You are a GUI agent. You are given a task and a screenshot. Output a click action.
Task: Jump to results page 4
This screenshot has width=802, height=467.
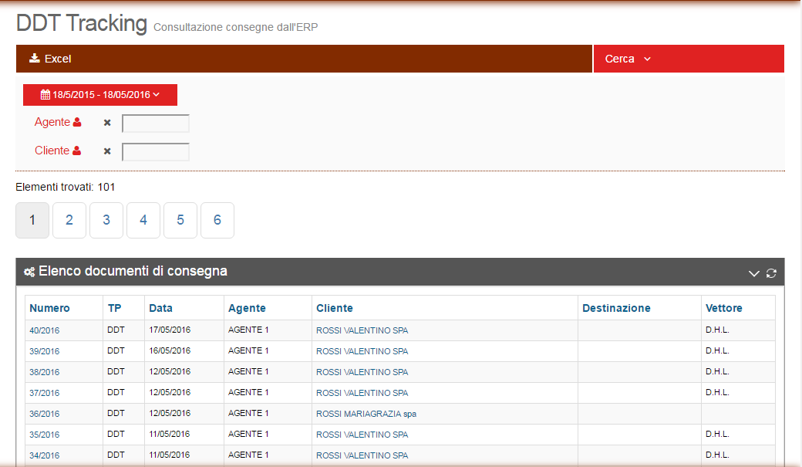point(143,221)
